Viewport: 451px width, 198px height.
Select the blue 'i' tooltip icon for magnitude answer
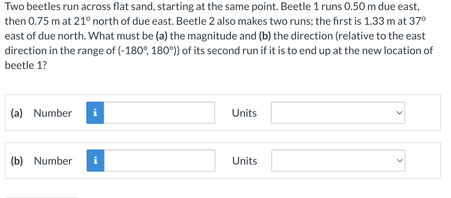coord(96,113)
